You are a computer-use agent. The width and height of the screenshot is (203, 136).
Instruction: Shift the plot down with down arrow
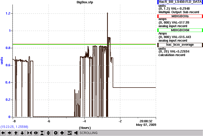(22, 133)
